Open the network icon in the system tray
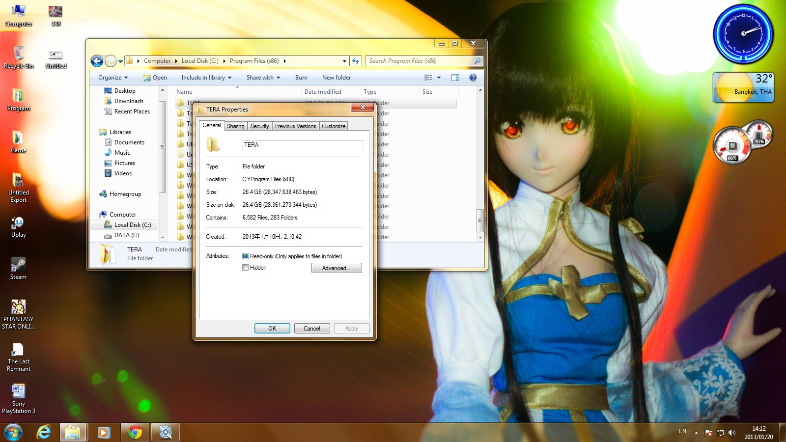 pos(720,433)
